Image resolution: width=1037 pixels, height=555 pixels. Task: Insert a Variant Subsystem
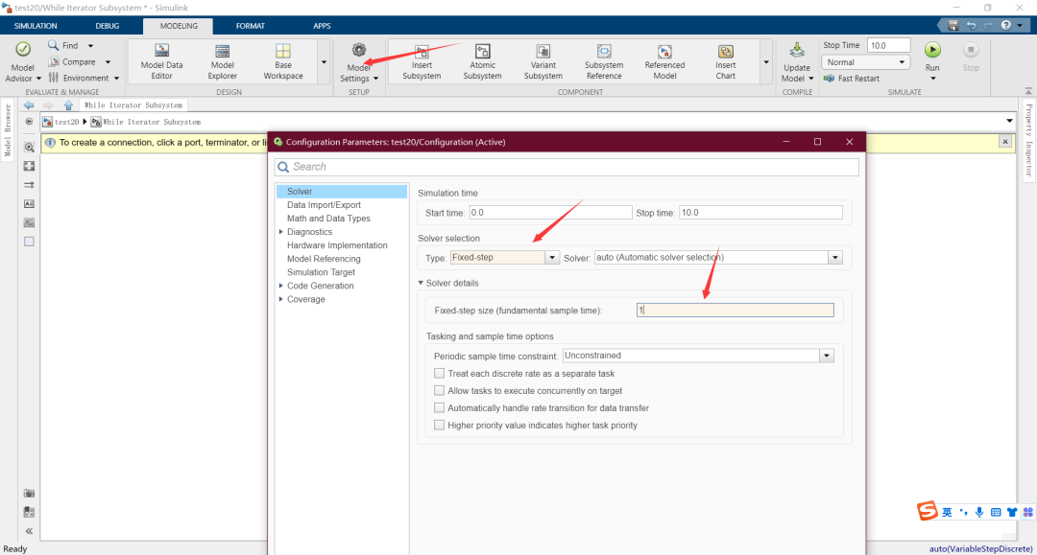[x=543, y=62]
